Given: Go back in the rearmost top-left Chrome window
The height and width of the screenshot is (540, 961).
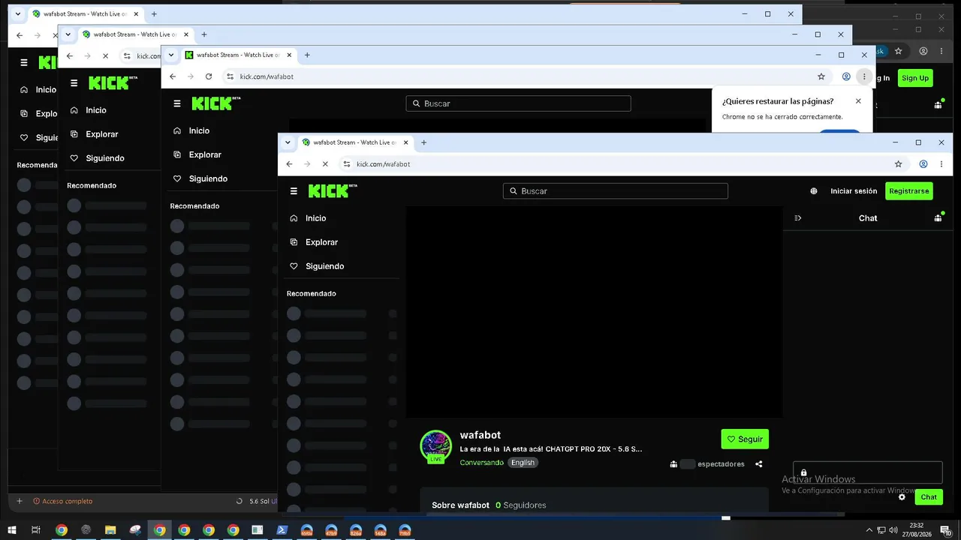Looking at the screenshot, I should 20,35.
